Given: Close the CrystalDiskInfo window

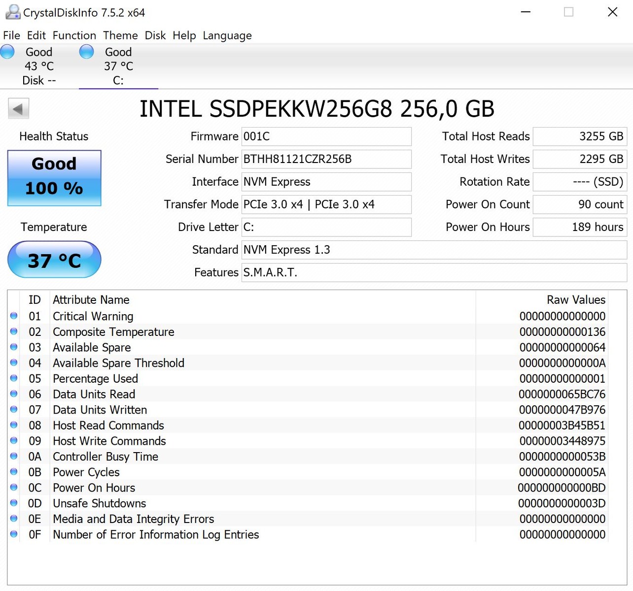Looking at the screenshot, I should pos(612,12).
